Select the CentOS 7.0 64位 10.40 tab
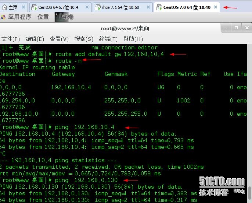 (187, 7)
